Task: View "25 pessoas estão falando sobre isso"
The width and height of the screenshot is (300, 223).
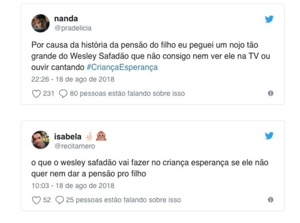Action: [123, 200]
